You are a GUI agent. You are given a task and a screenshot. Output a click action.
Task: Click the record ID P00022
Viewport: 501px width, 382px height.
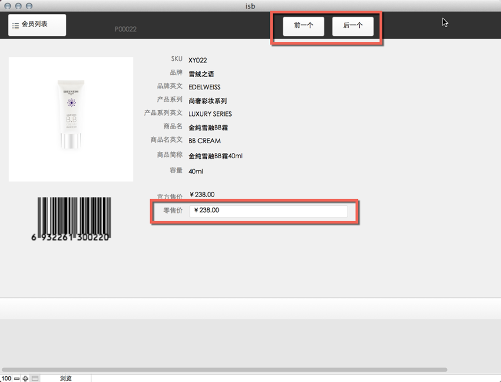(126, 30)
